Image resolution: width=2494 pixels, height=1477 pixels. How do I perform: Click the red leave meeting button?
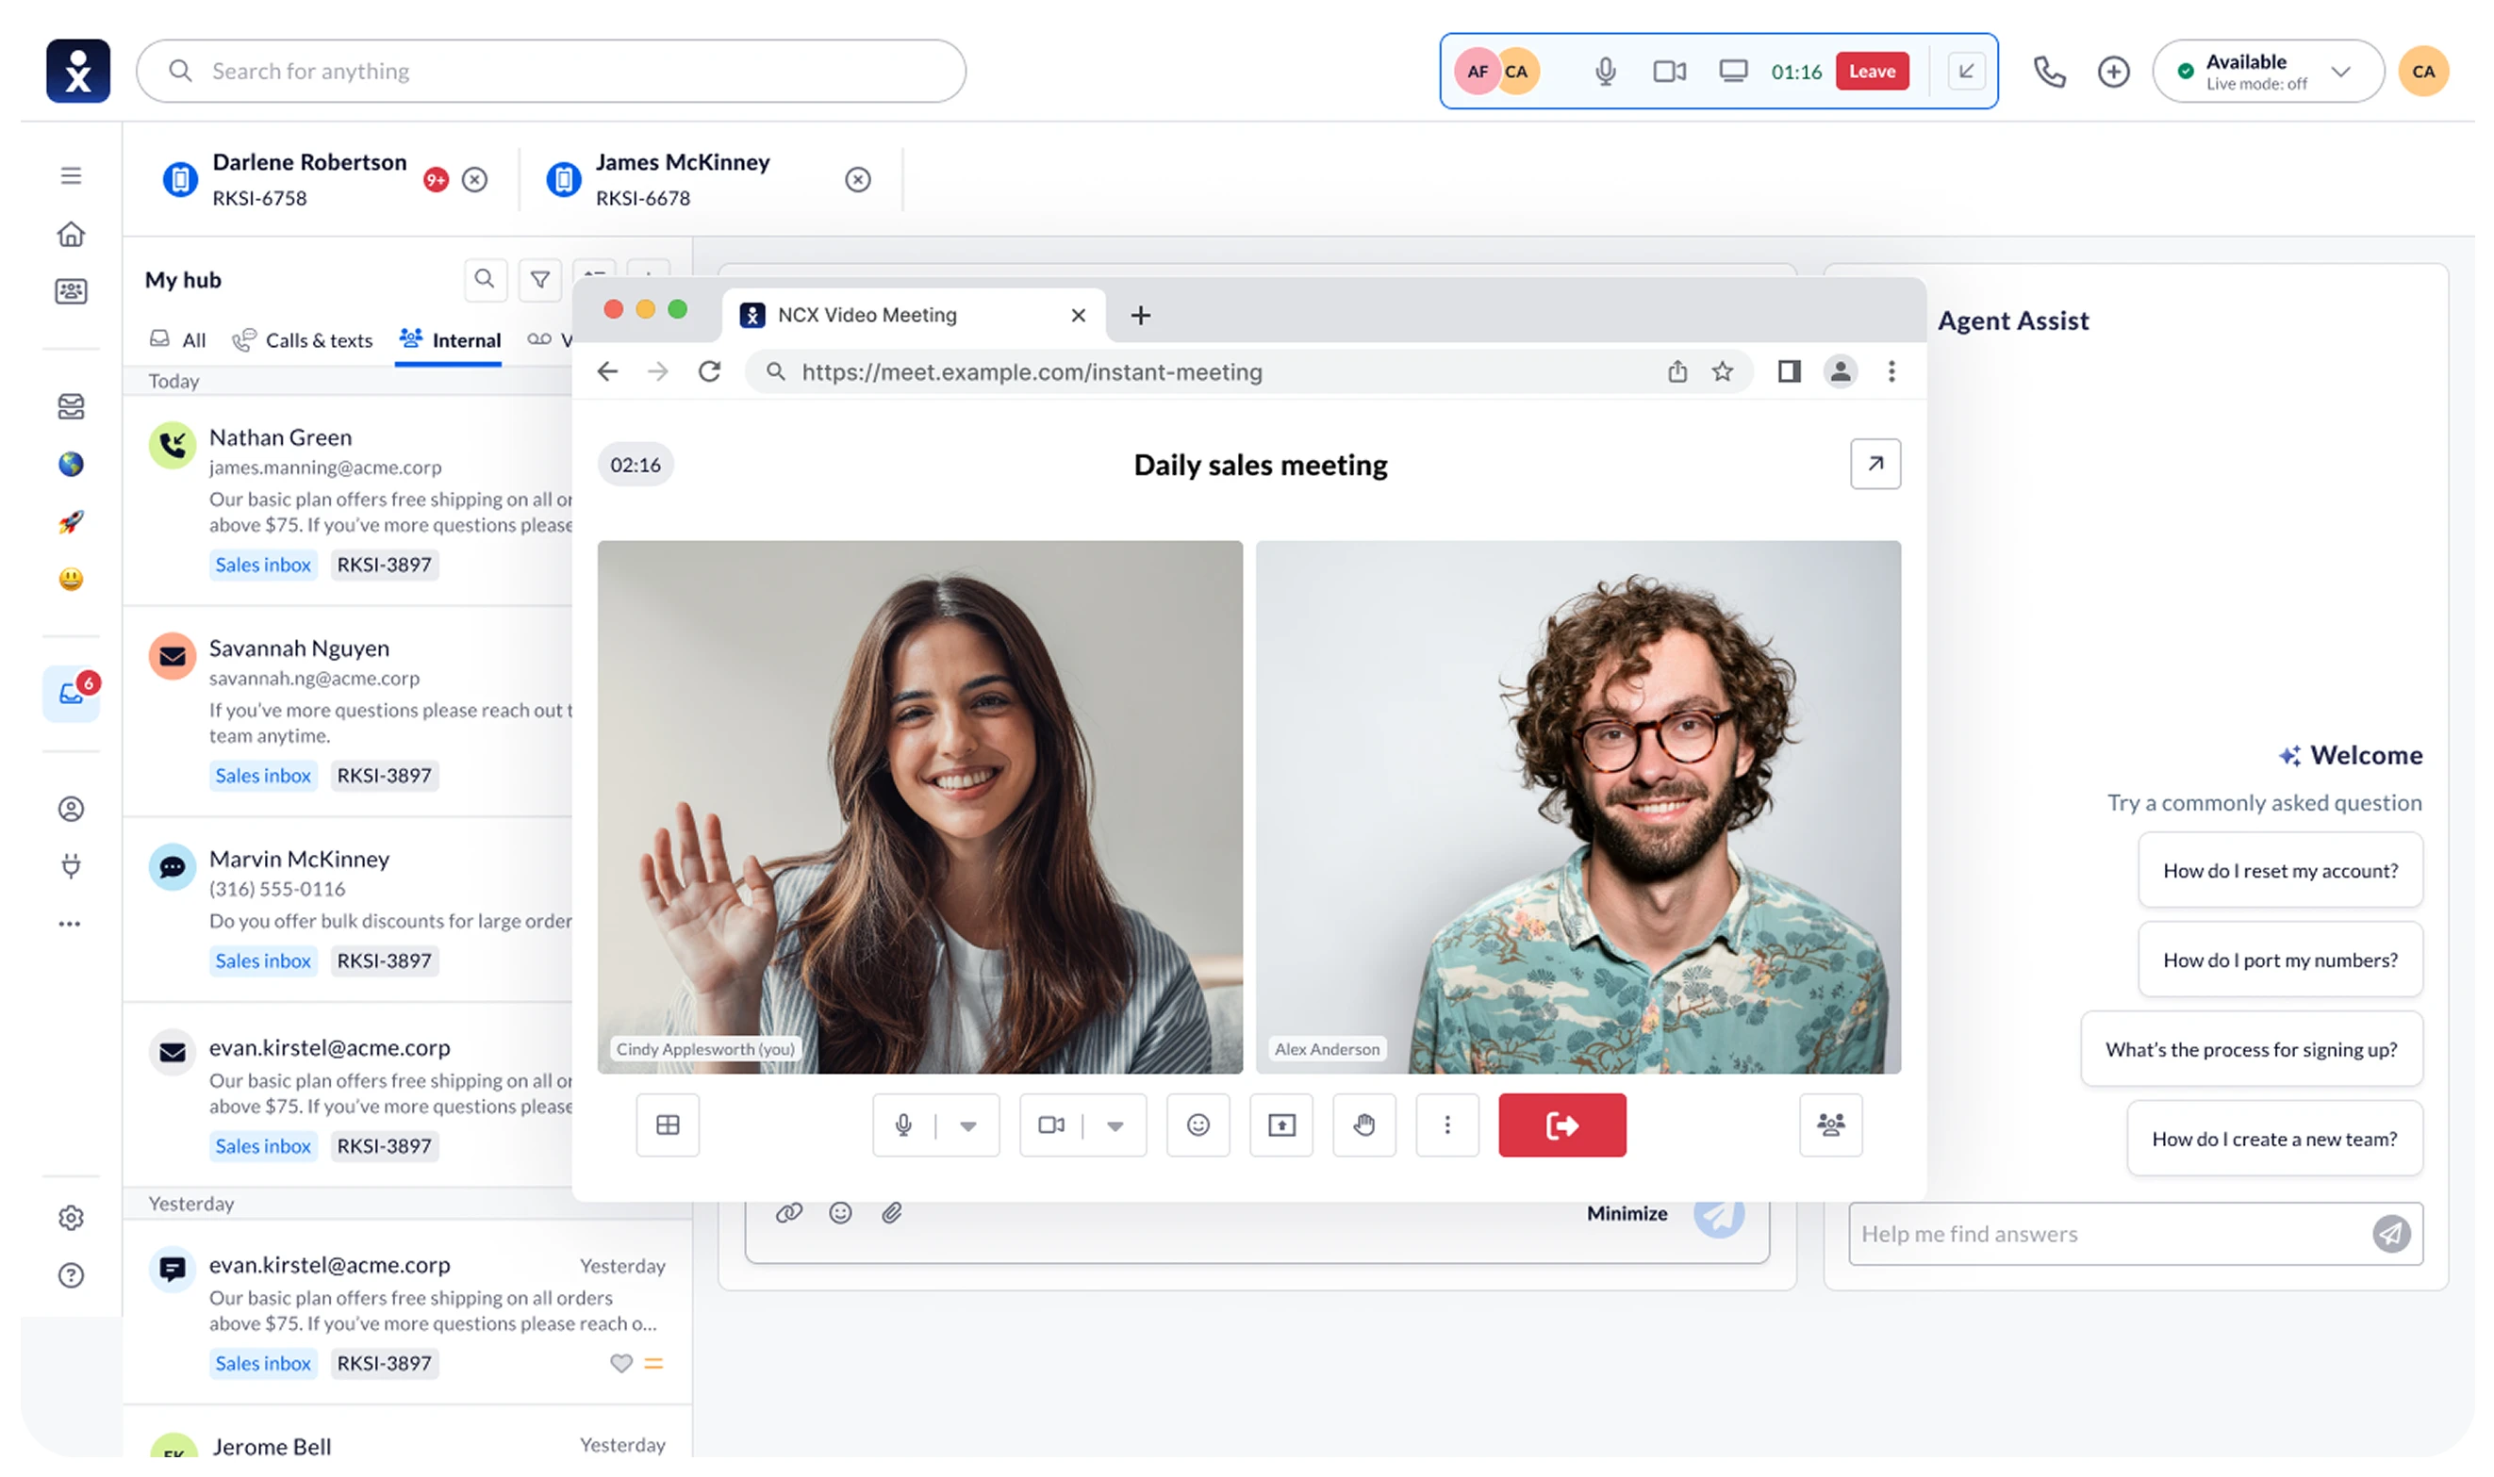(x=1563, y=1125)
